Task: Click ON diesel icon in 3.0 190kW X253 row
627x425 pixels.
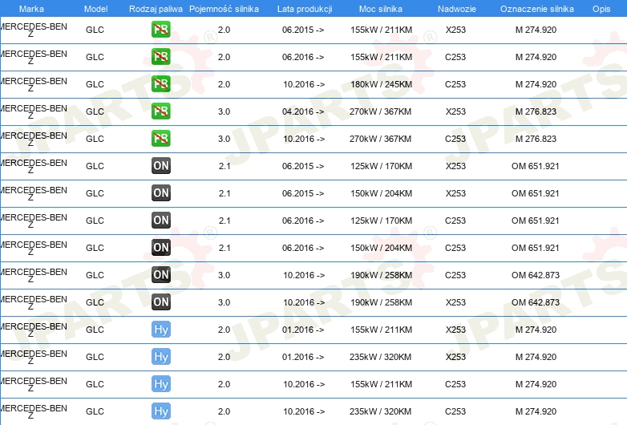Action: [160, 302]
